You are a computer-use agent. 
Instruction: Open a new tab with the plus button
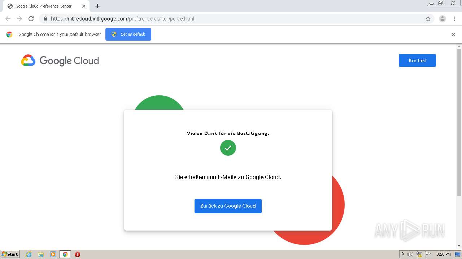coord(97,6)
